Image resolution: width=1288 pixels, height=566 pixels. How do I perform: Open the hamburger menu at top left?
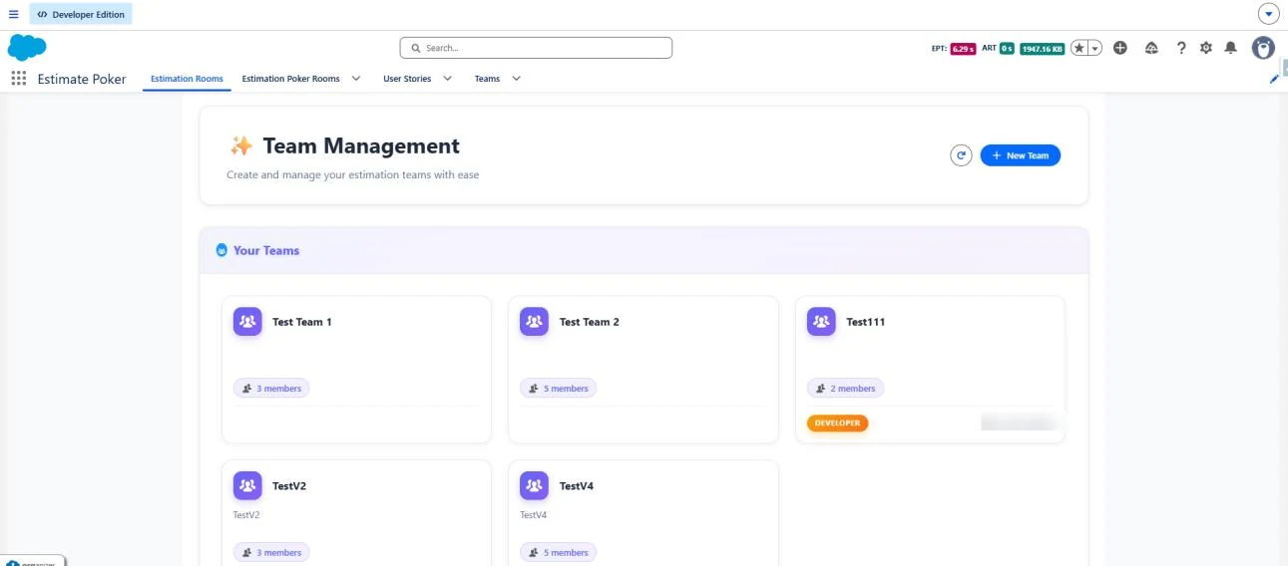tap(13, 14)
